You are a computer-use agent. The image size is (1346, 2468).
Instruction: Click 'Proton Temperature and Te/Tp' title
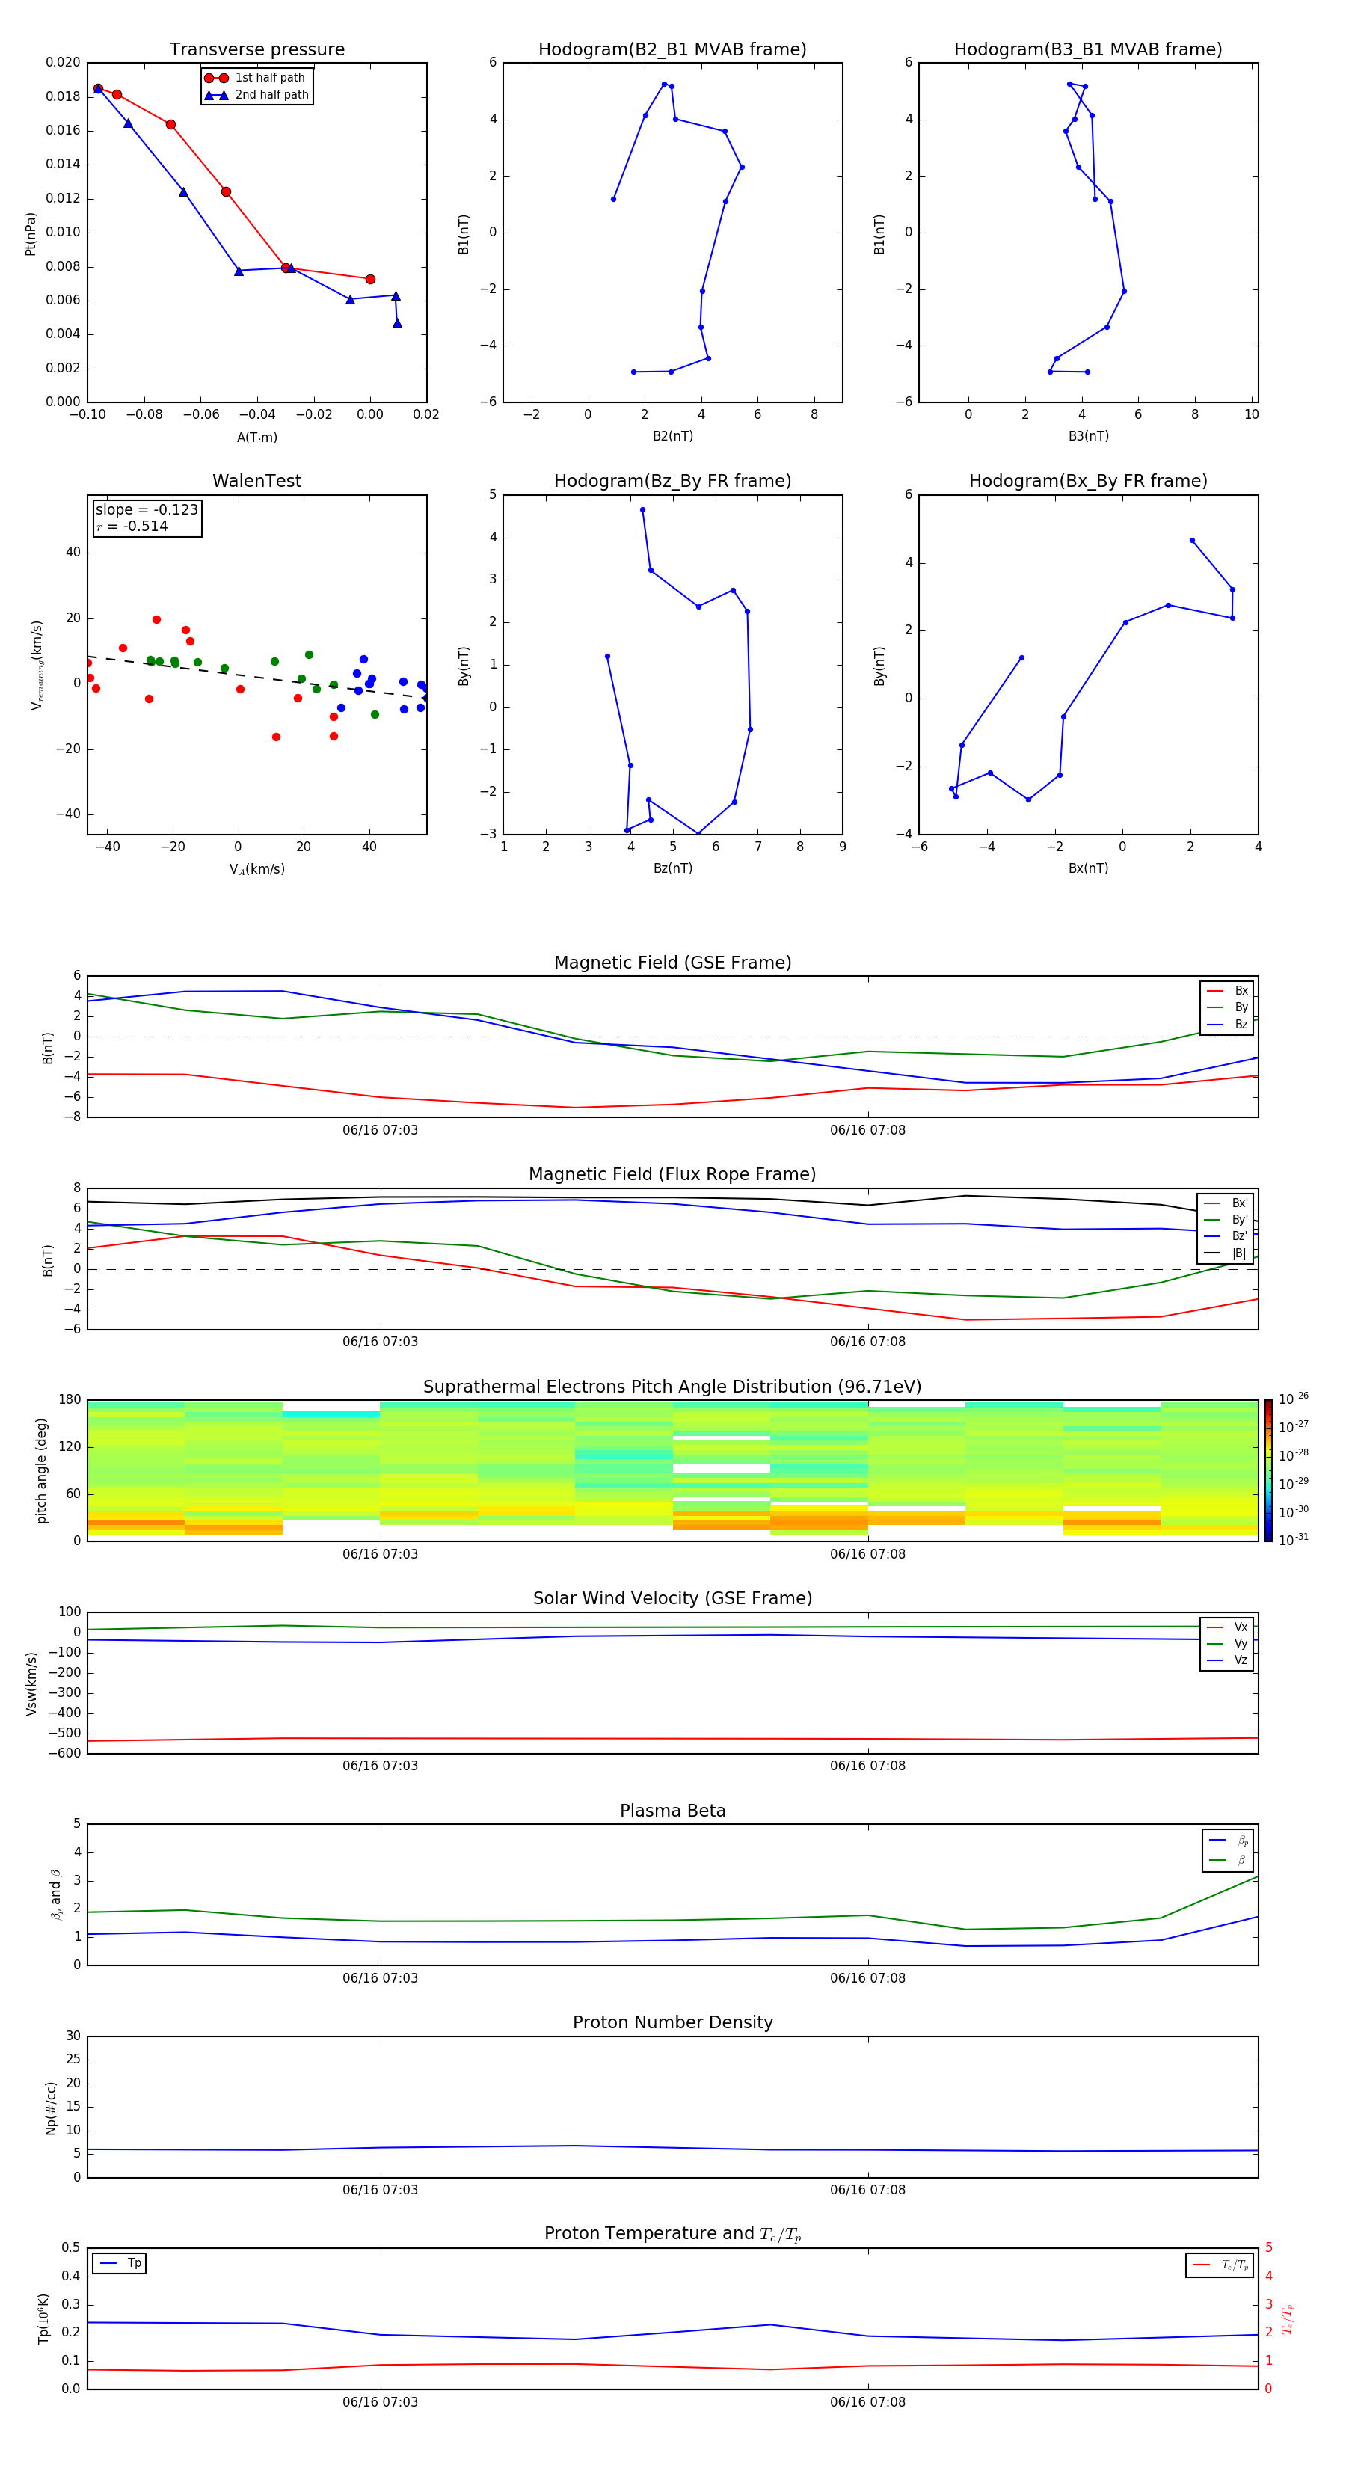click(672, 2234)
